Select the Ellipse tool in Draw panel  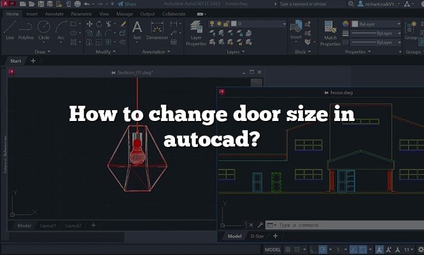73,33
